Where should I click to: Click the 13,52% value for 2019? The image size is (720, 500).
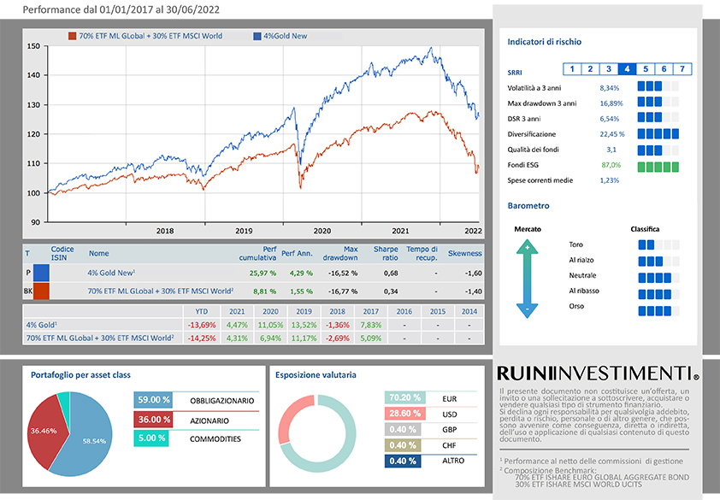pos(304,325)
